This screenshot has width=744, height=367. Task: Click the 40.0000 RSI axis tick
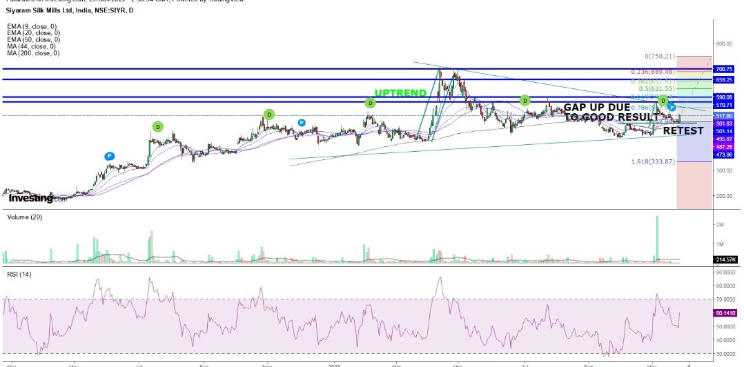725,340
